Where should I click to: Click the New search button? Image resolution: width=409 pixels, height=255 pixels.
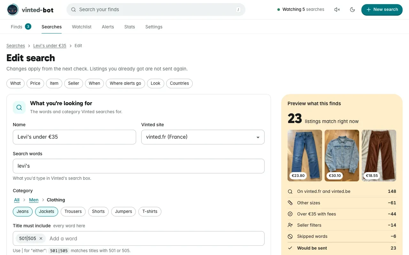pos(382,10)
